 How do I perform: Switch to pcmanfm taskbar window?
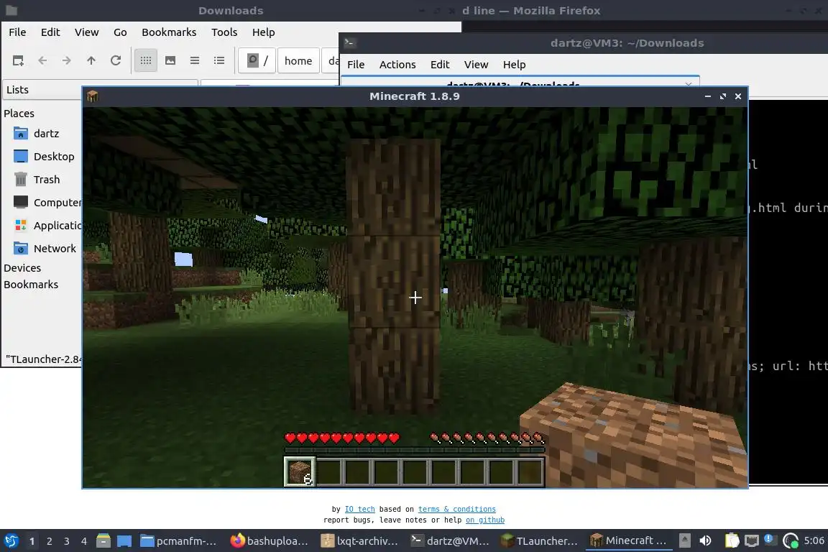(180, 541)
